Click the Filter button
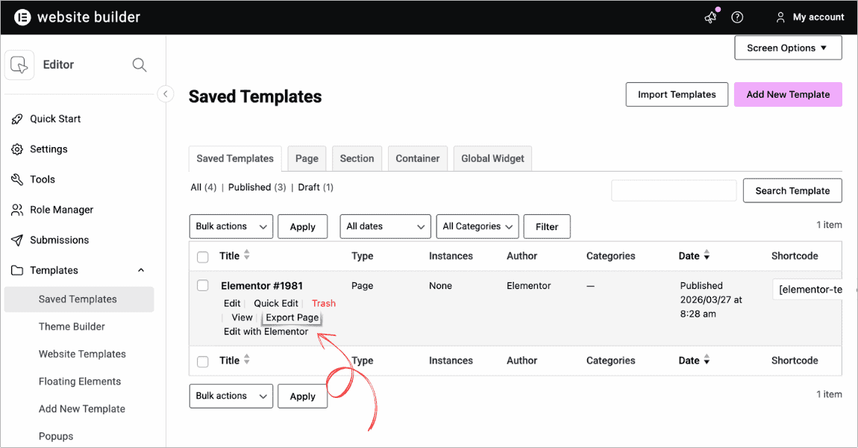Screen dimensions: 858x448 (x=547, y=227)
